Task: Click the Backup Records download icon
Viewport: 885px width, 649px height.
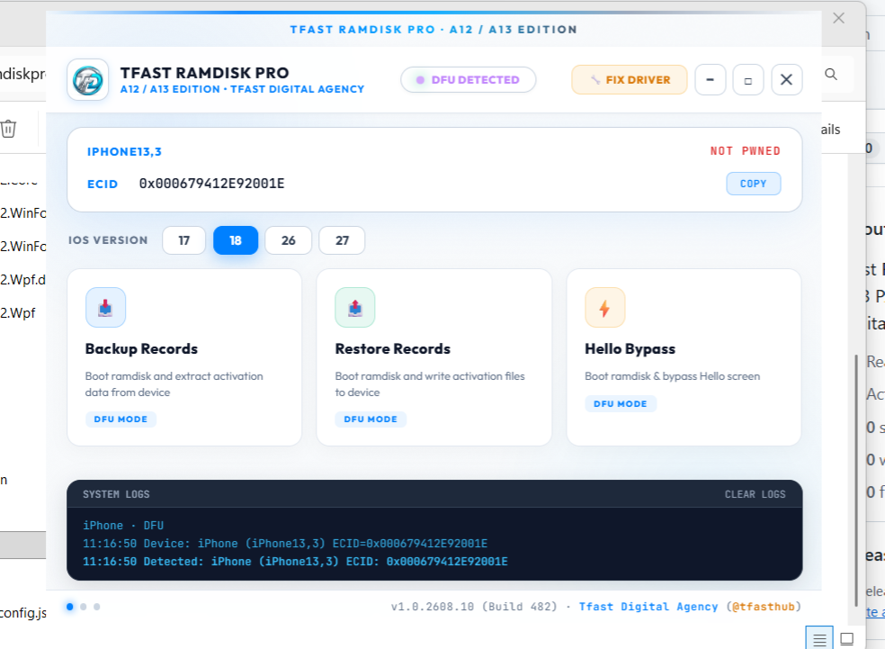Action: 105,307
